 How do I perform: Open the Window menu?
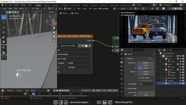pyautogui.click(x=23, y=5)
